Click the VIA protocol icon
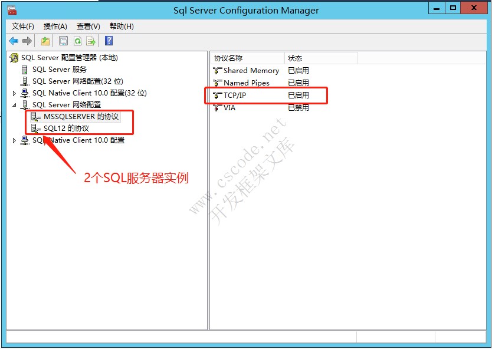Screen dimensions: 492x349 pos(217,107)
